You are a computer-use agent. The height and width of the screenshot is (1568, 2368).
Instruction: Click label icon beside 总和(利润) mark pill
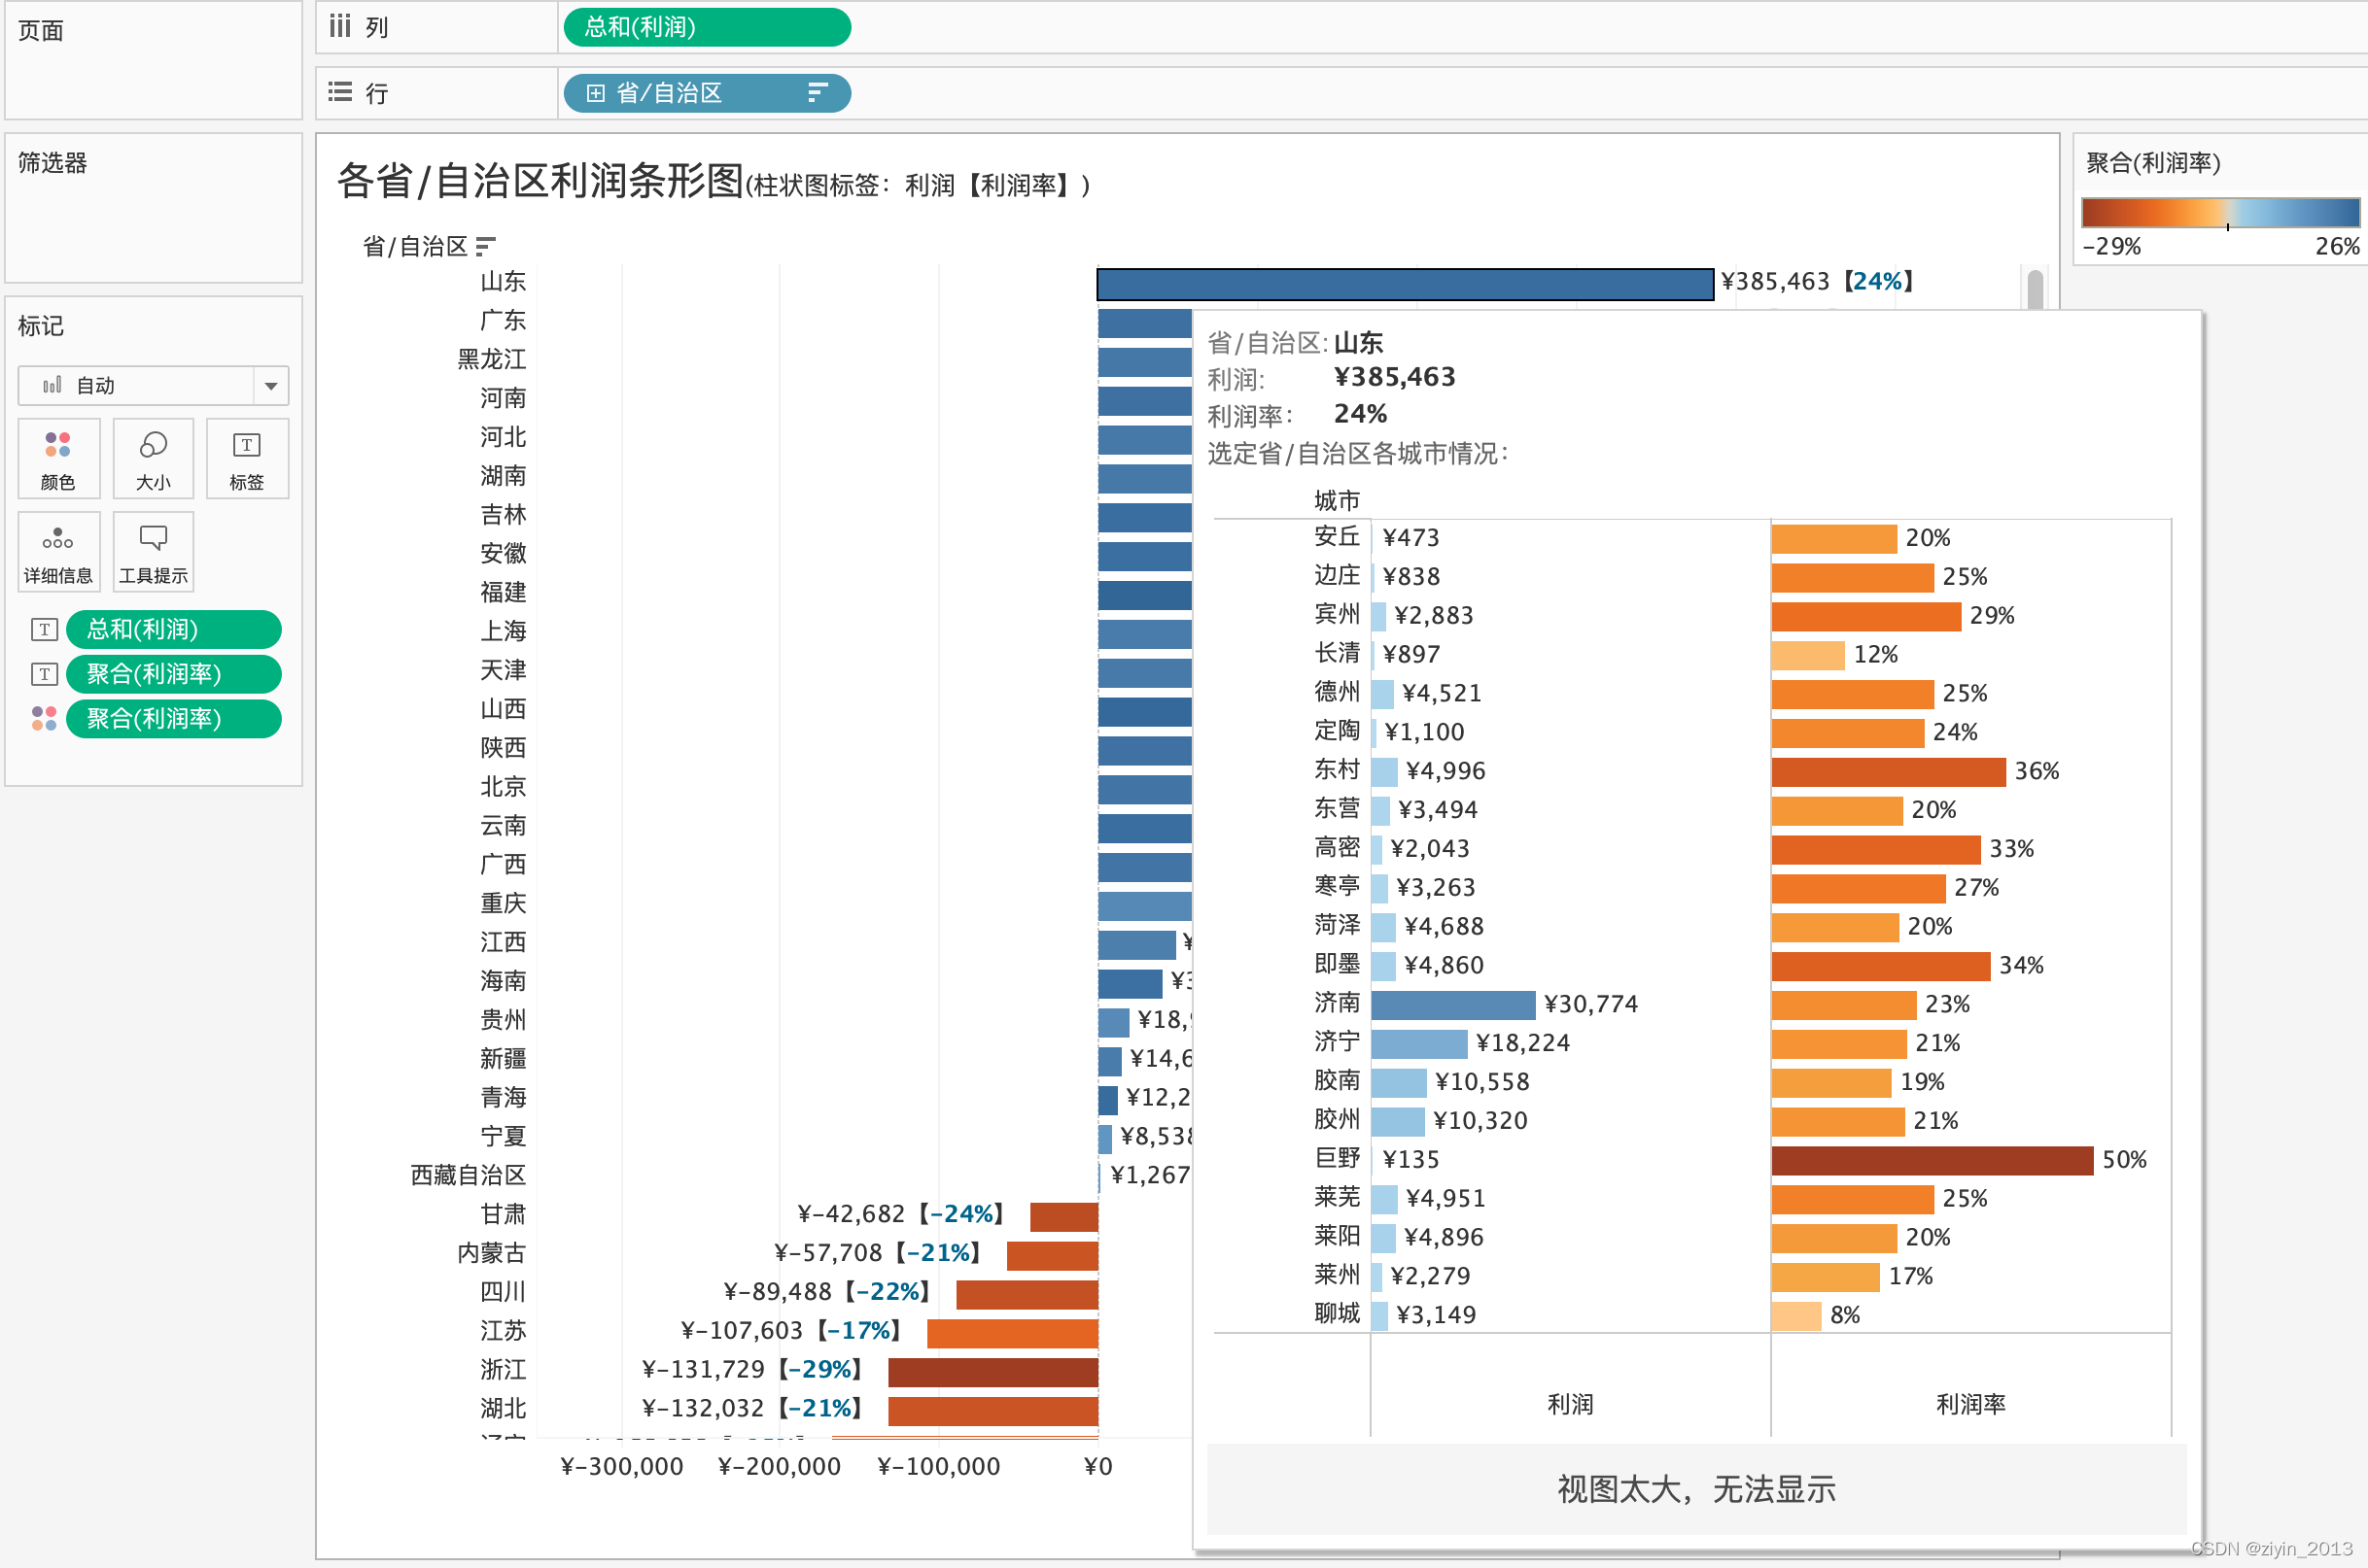click(x=44, y=630)
